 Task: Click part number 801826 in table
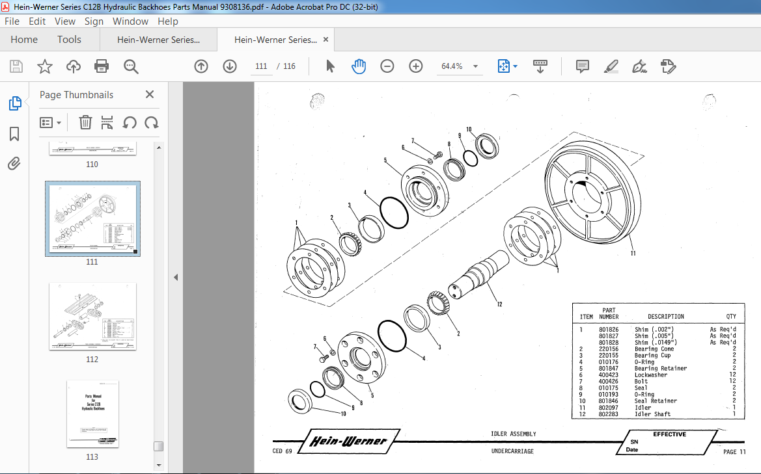tap(609, 330)
